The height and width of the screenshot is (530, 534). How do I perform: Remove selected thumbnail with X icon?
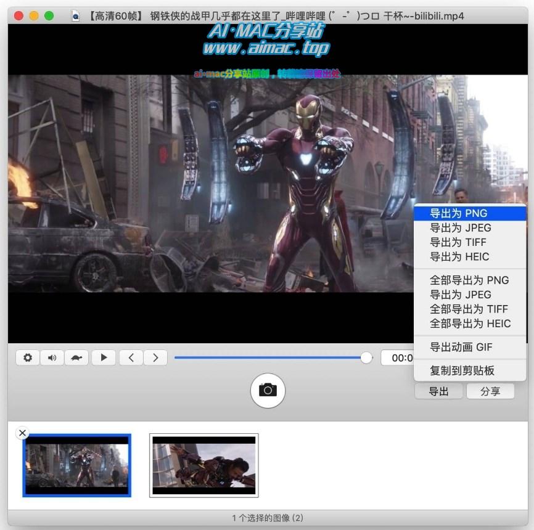pos(22,433)
